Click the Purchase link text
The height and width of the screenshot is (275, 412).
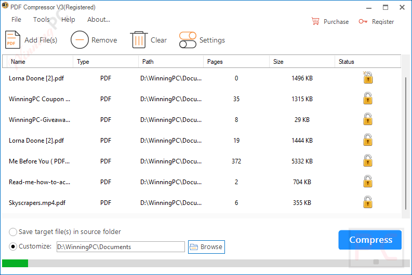click(336, 22)
